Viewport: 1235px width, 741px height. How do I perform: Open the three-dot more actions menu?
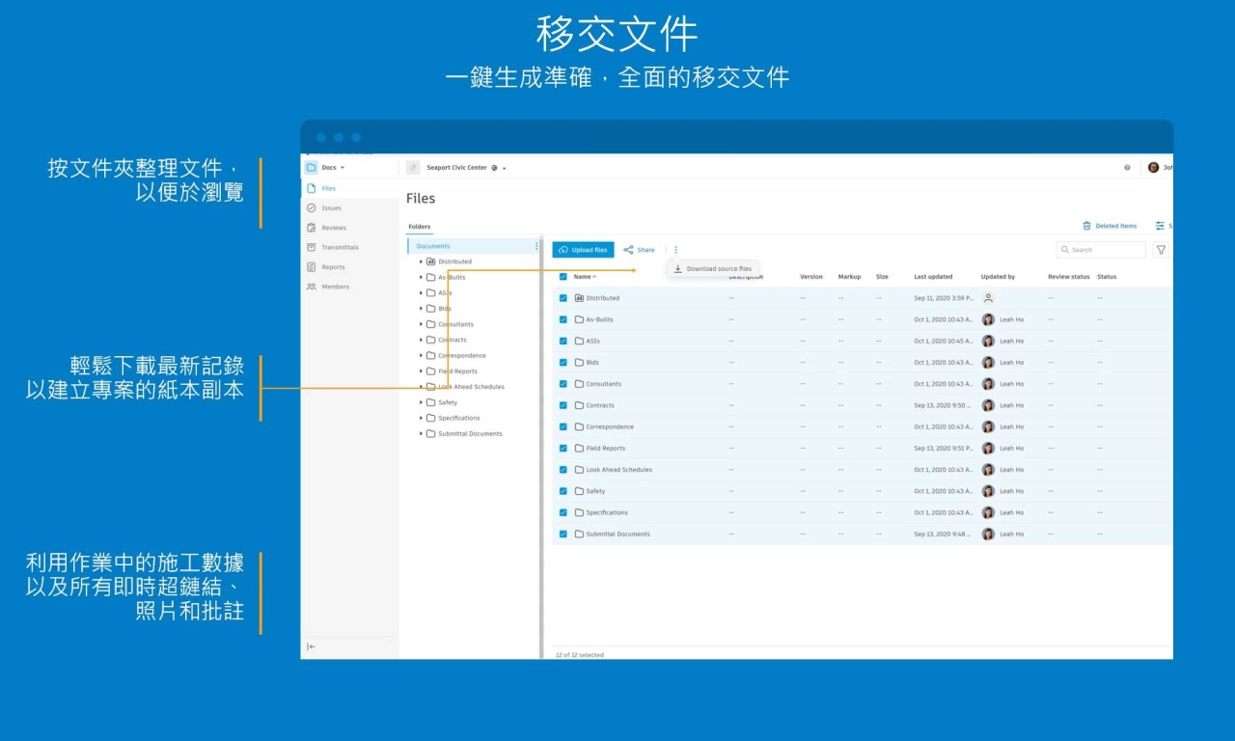tap(675, 250)
